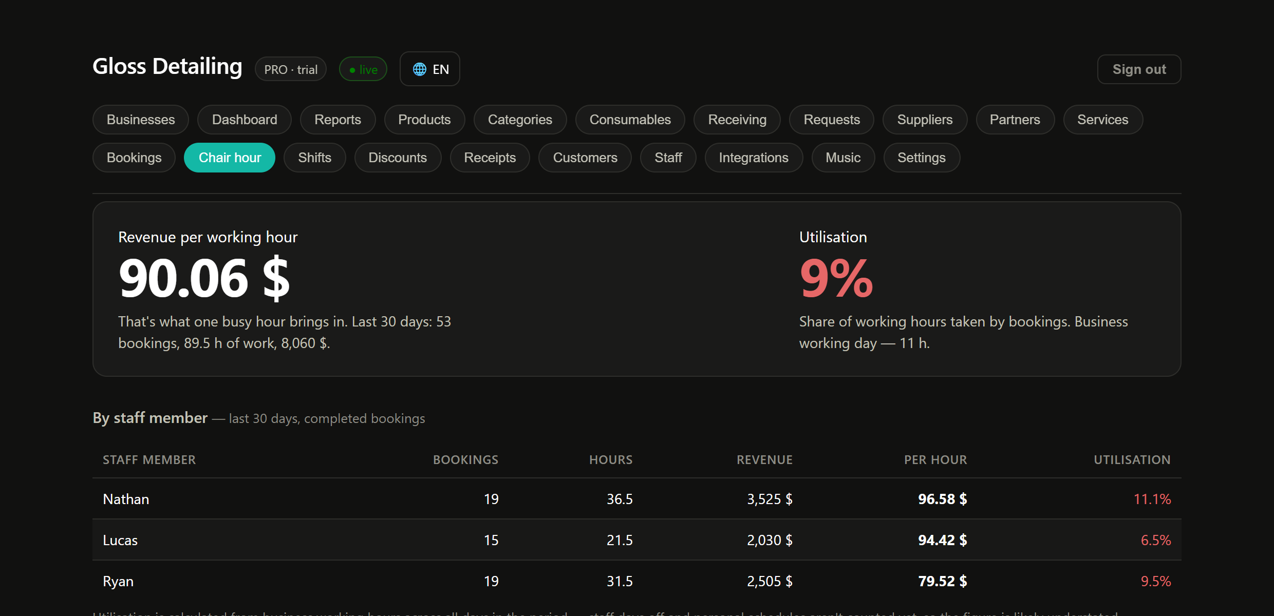Click Nathan's 3,525 $ revenue cell

coord(770,499)
